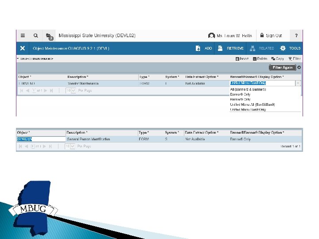This screenshot has height=239, width=319.
Task: Click the System column header in the upper grid
Action: (172, 77)
